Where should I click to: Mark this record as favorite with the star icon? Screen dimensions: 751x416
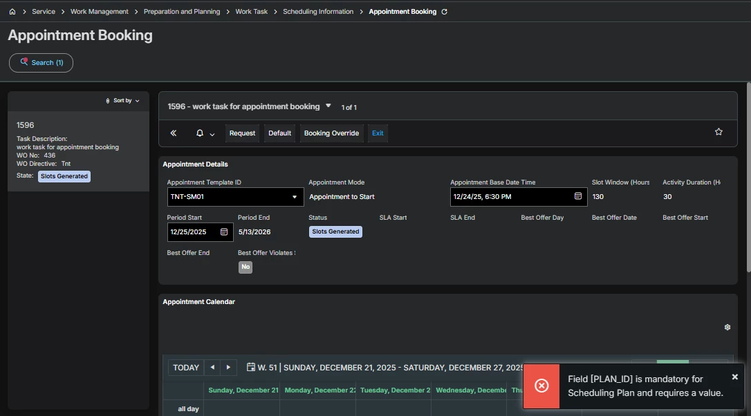(x=718, y=131)
